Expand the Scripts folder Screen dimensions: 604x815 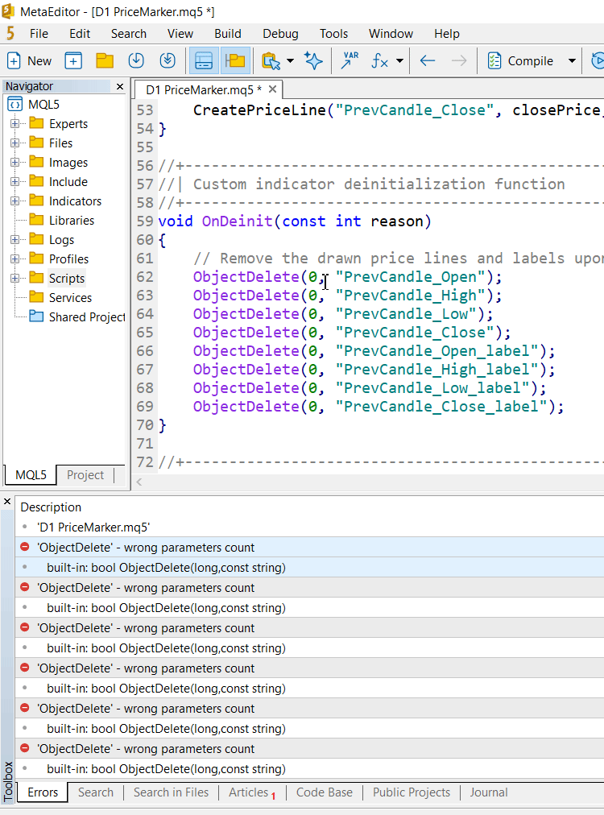click(14, 278)
